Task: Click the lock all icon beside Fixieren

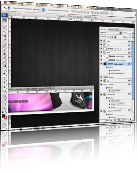Action: point(115,37)
